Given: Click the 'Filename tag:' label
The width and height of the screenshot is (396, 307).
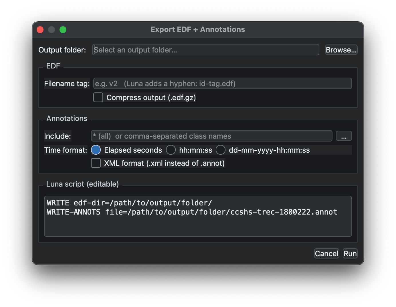Looking at the screenshot, I should point(67,84).
